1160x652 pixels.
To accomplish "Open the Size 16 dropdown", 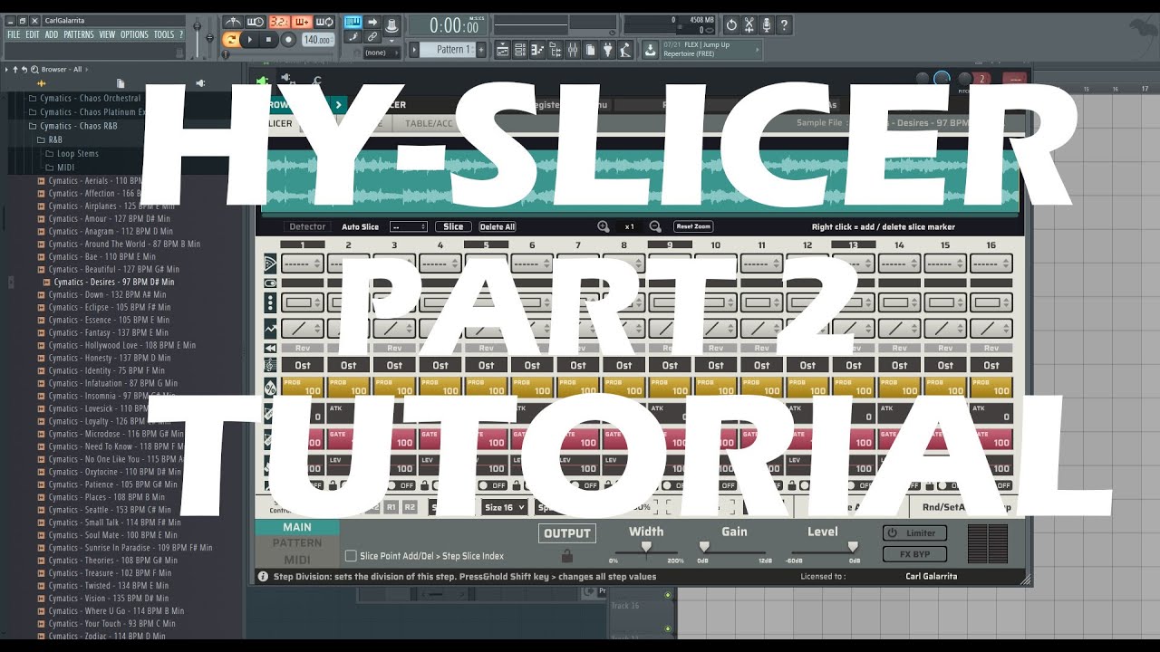I will pos(505,507).
